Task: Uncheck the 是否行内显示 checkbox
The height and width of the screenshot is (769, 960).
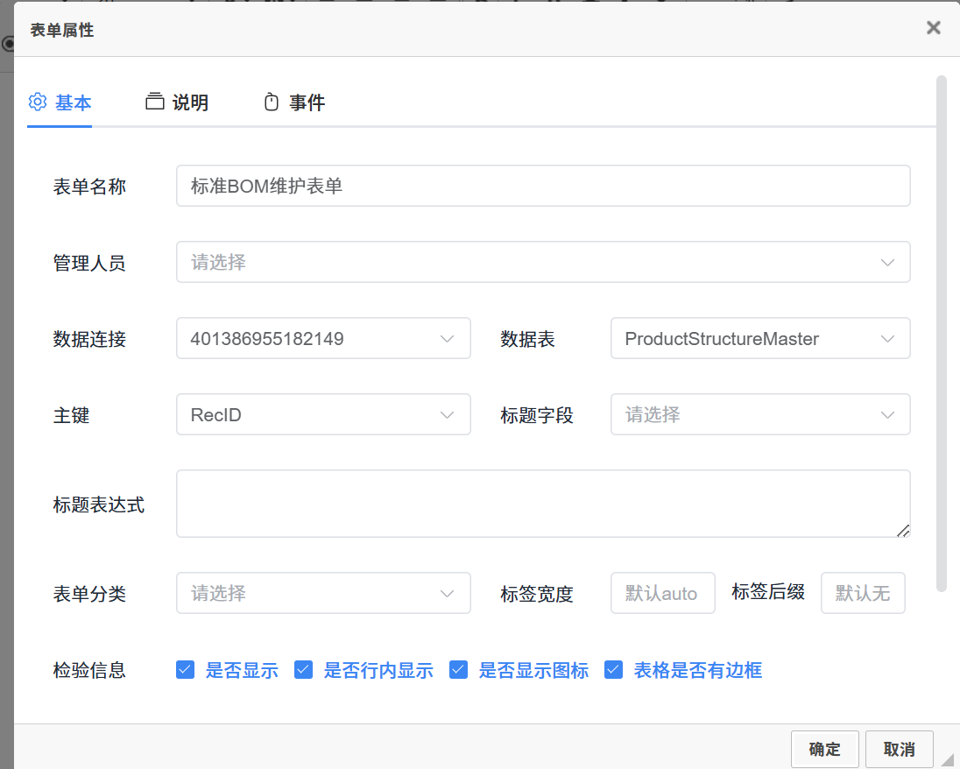Action: coord(303,670)
